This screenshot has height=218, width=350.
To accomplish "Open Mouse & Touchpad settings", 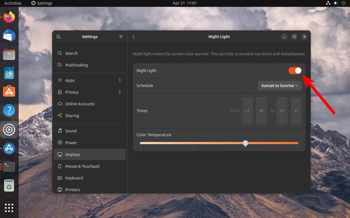I will (90, 166).
